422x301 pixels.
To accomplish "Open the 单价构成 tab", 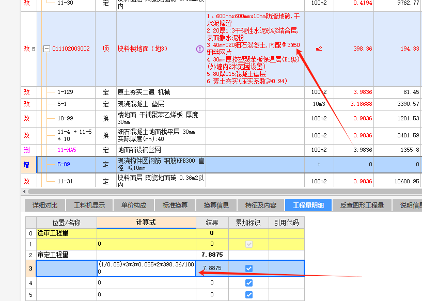I will [x=134, y=205].
